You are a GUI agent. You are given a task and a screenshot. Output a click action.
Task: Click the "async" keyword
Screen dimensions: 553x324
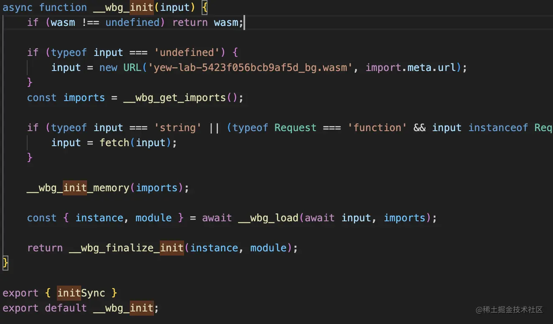click(18, 8)
